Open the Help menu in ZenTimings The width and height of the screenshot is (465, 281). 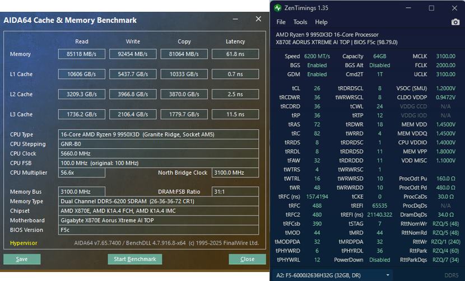click(321, 22)
